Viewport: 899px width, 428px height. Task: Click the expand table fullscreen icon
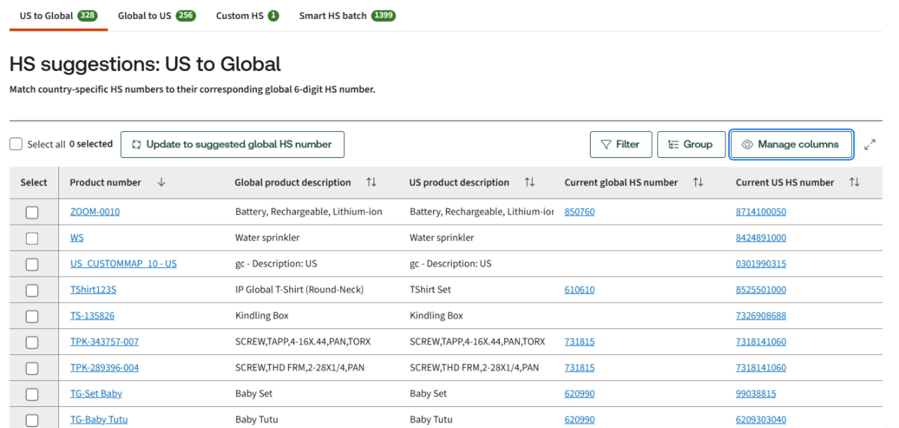(x=870, y=145)
